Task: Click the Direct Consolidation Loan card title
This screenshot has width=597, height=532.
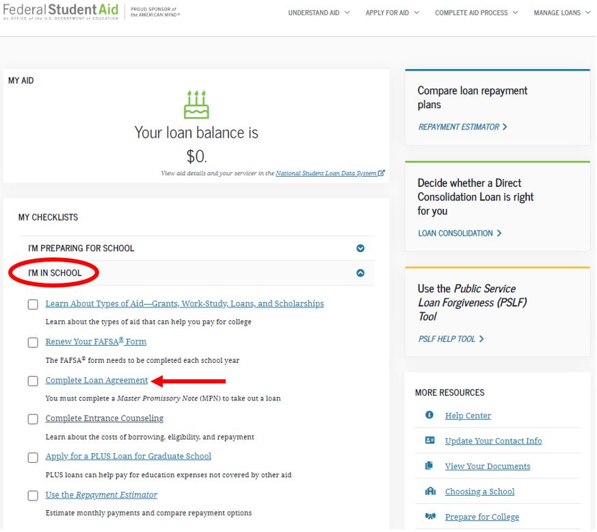Action: pyautogui.click(x=475, y=197)
